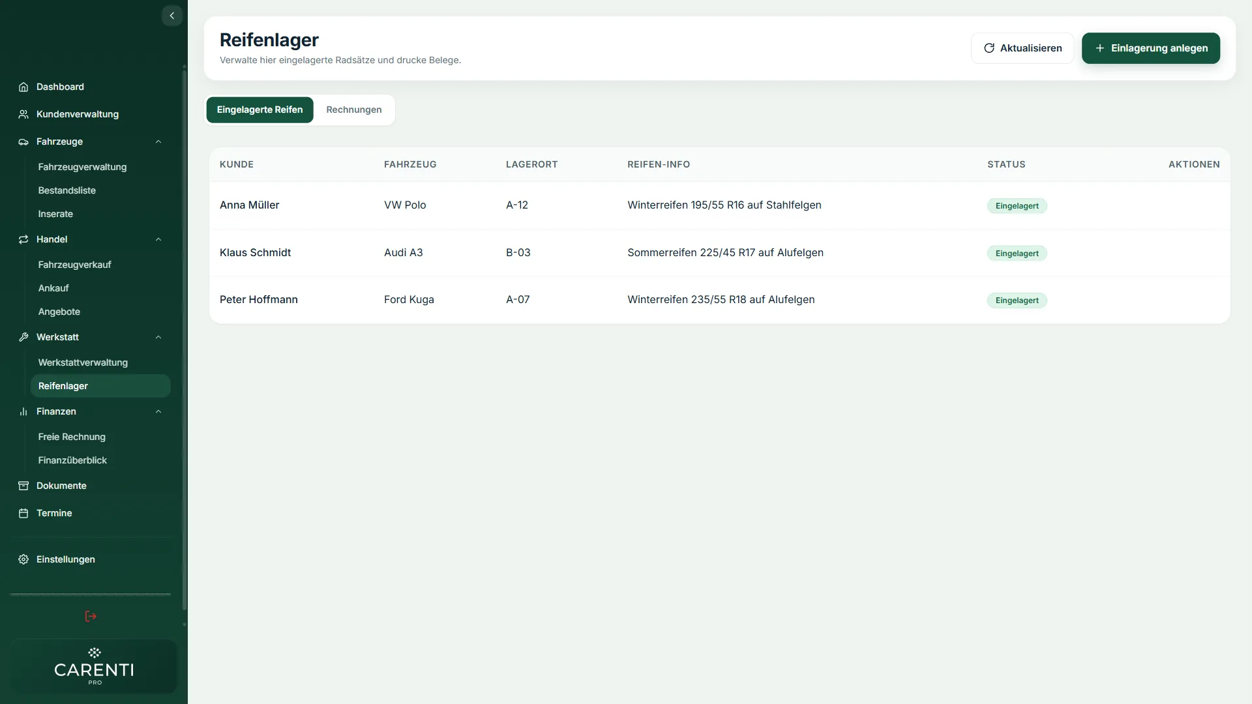Image resolution: width=1252 pixels, height=704 pixels.
Task: Click the Dashboard home icon
Action: [23, 87]
